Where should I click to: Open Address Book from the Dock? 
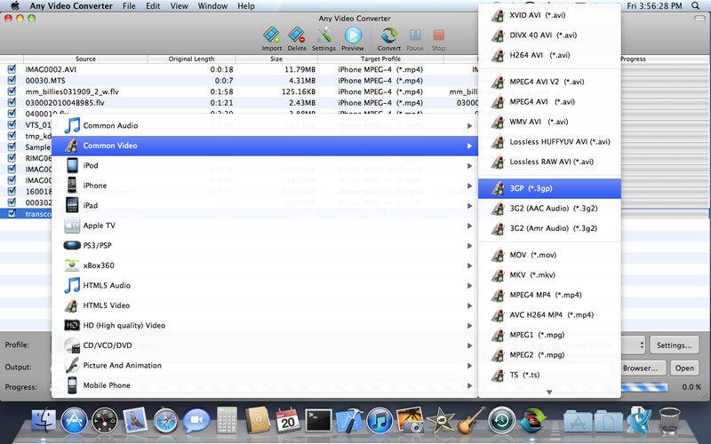[258, 420]
